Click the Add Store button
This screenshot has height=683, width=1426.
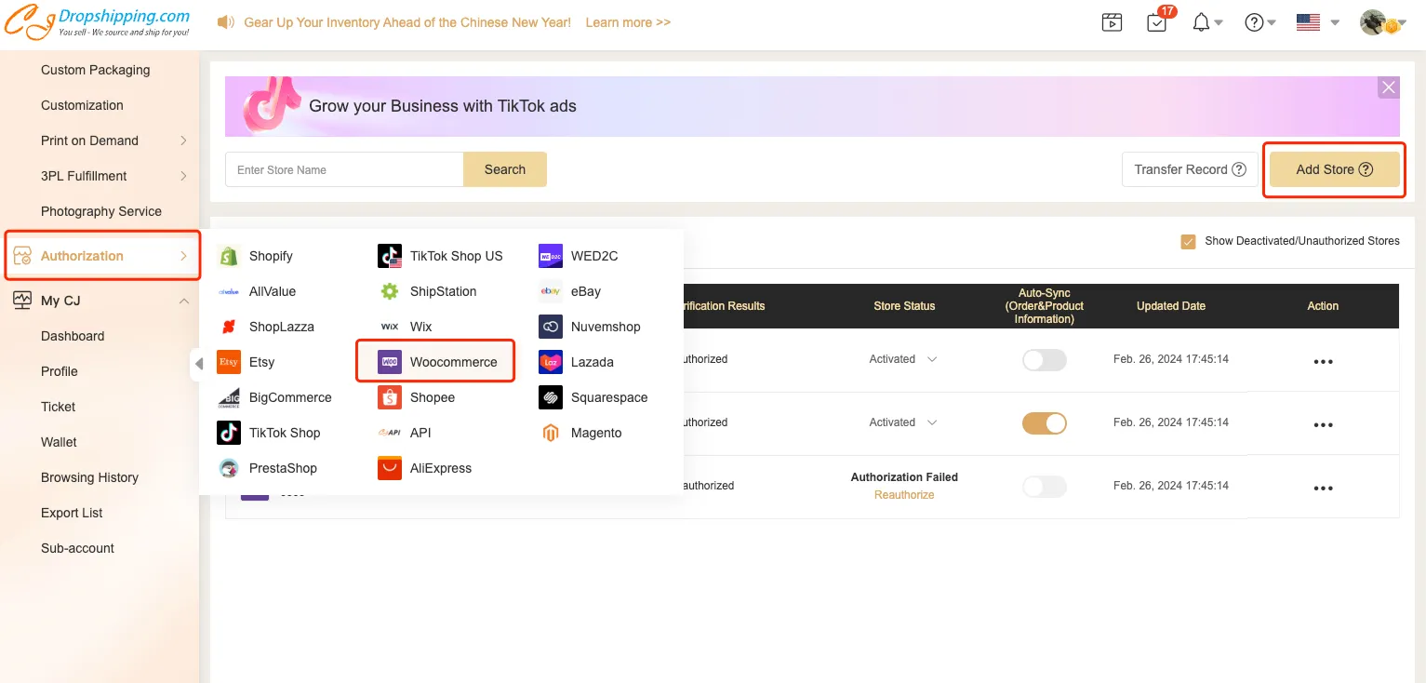(x=1334, y=169)
